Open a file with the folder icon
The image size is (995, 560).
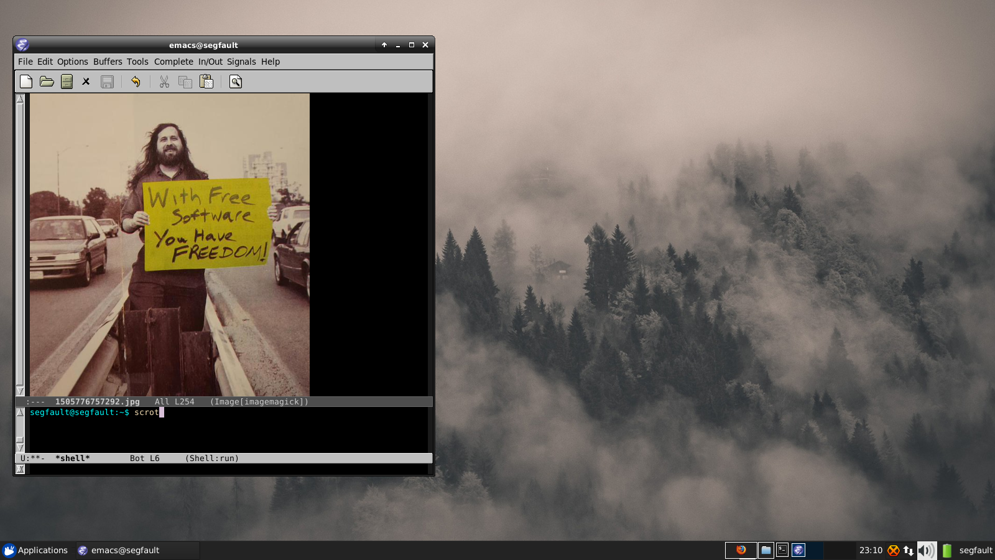[x=47, y=82]
